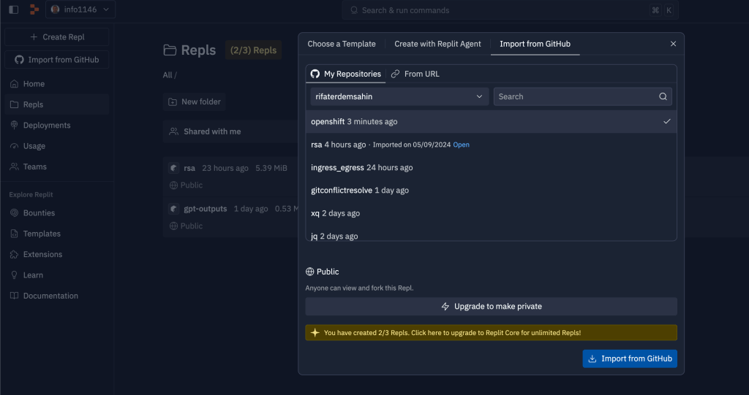The image size is (749, 395).
Task: Click the Repls folder heading icon
Action: tap(170, 50)
